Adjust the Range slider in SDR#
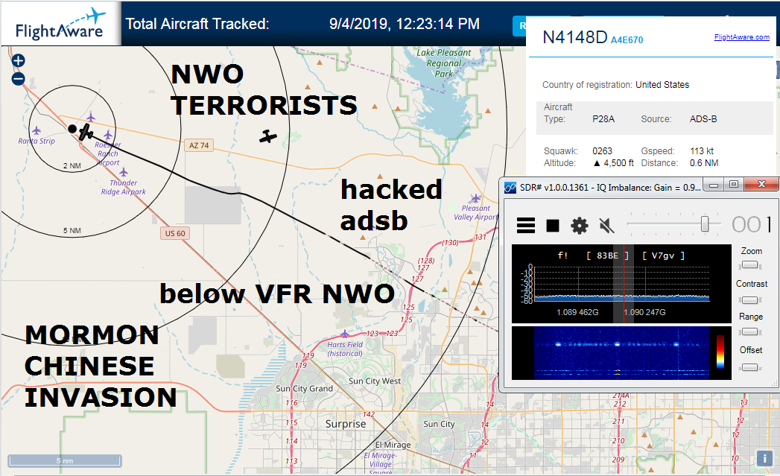Image resolution: width=780 pixels, height=476 pixels. (x=750, y=331)
